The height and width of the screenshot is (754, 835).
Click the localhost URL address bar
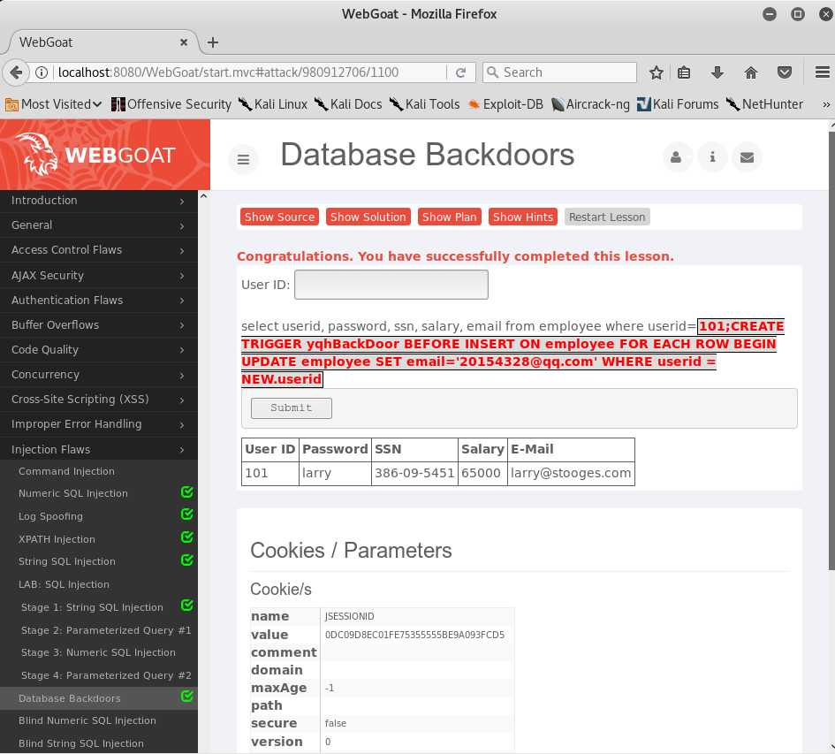point(250,72)
